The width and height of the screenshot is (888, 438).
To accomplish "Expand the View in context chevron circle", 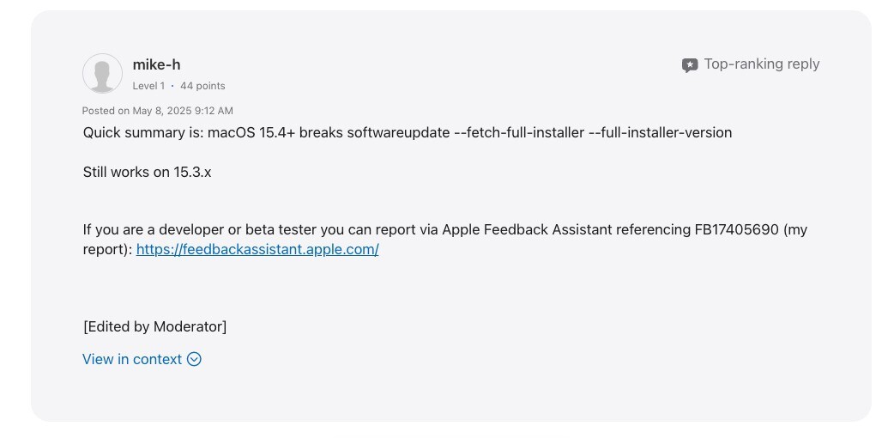I will pos(194,359).
